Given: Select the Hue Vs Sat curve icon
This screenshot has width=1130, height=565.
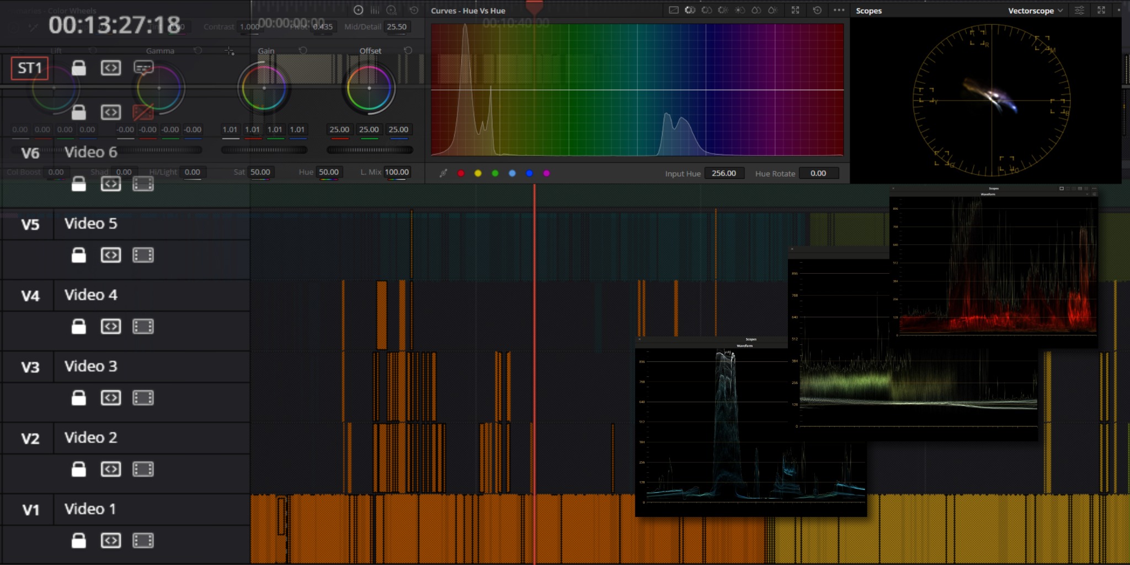Looking at the screenshot, I should click(707, 10).
